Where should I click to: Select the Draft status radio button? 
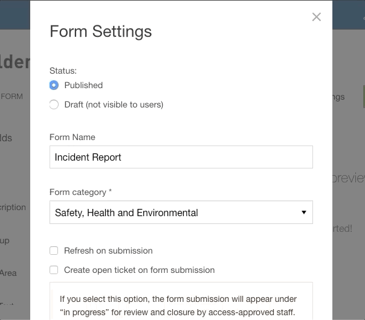pos(54,104)
